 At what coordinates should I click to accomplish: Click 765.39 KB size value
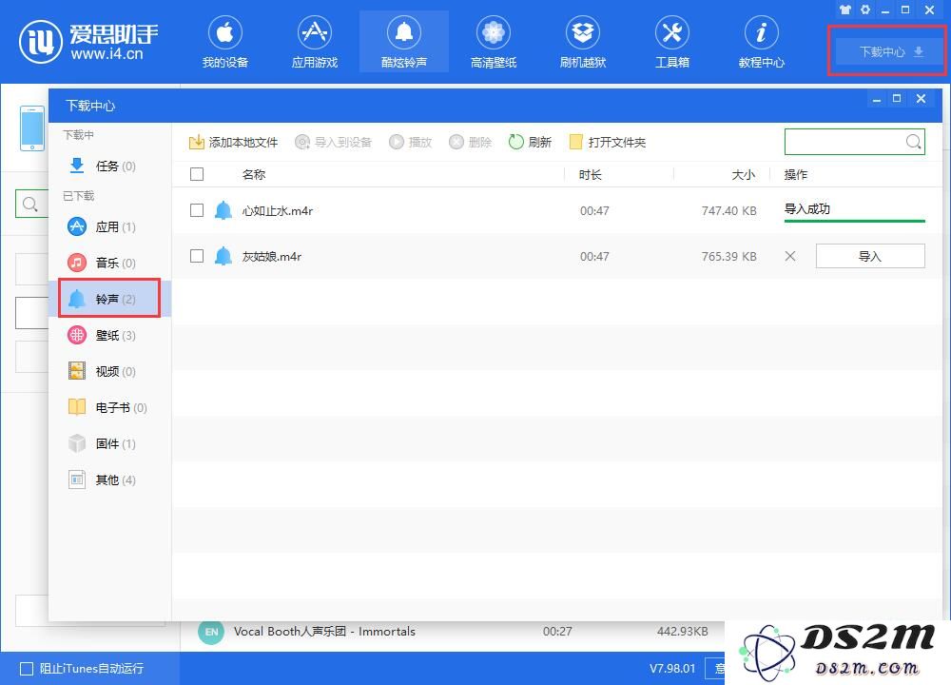[x=729, y=256]
